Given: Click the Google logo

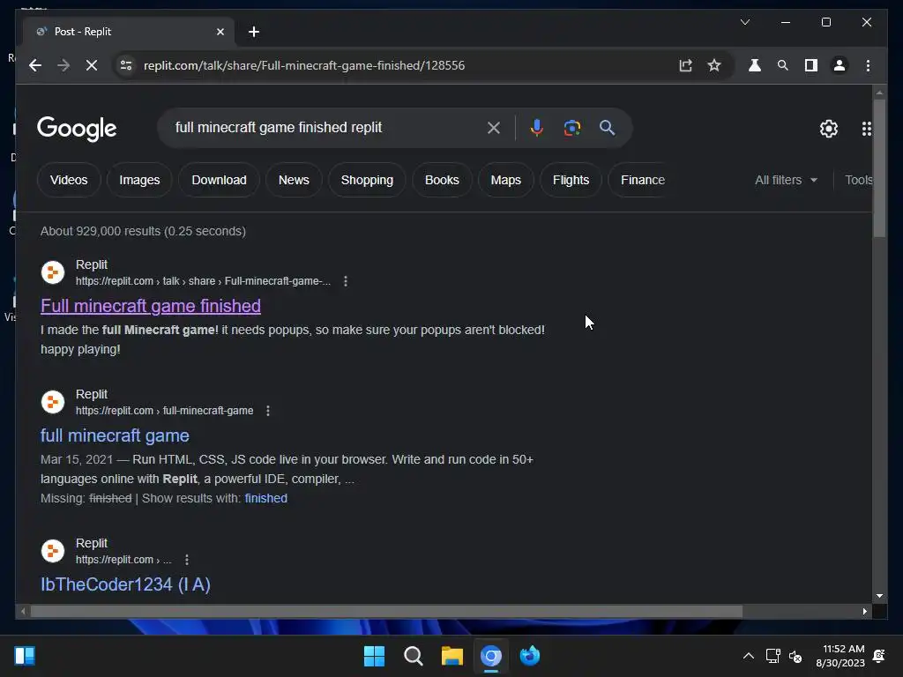Looking at the screenshot, I should point(77,129).
